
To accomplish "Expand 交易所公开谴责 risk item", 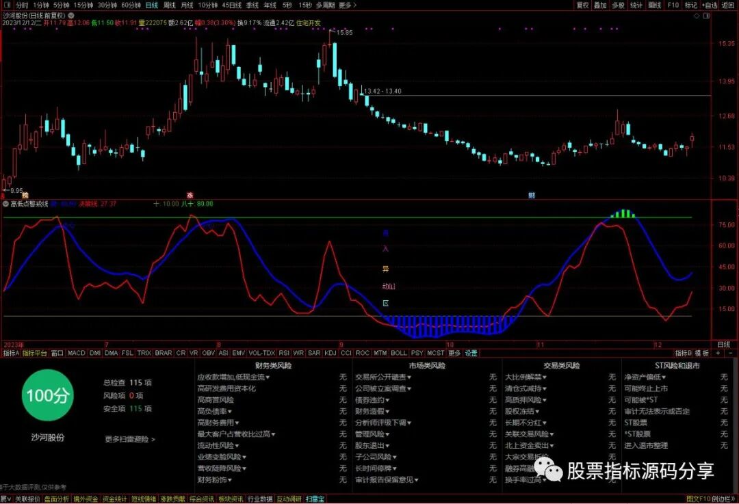I will pyautogui.click(x=383, y=377).
